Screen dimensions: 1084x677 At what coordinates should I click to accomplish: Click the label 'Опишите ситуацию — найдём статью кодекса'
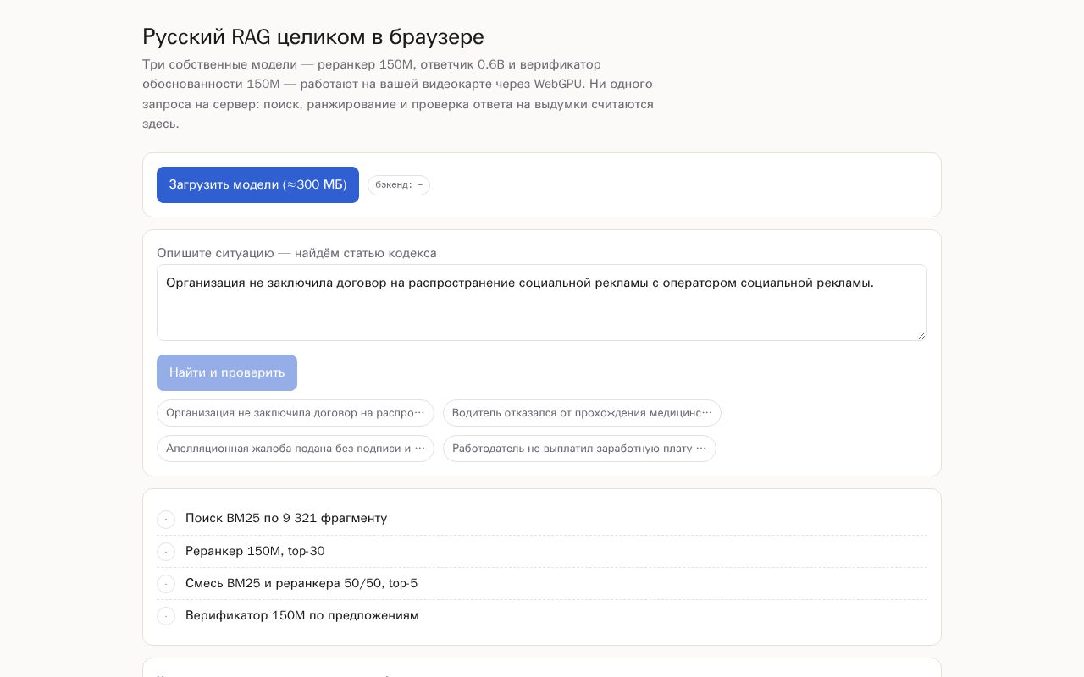pos(296,253)
